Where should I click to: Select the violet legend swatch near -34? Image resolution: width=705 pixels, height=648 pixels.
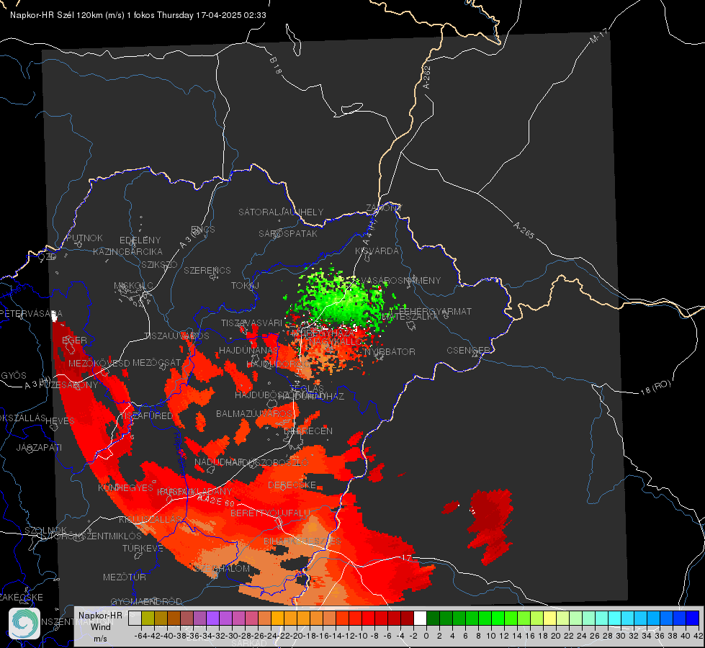(212, 618)
